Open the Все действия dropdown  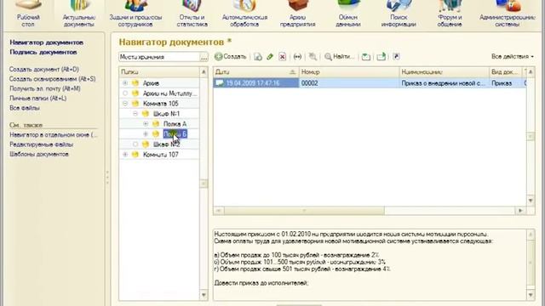pos(513,57)
